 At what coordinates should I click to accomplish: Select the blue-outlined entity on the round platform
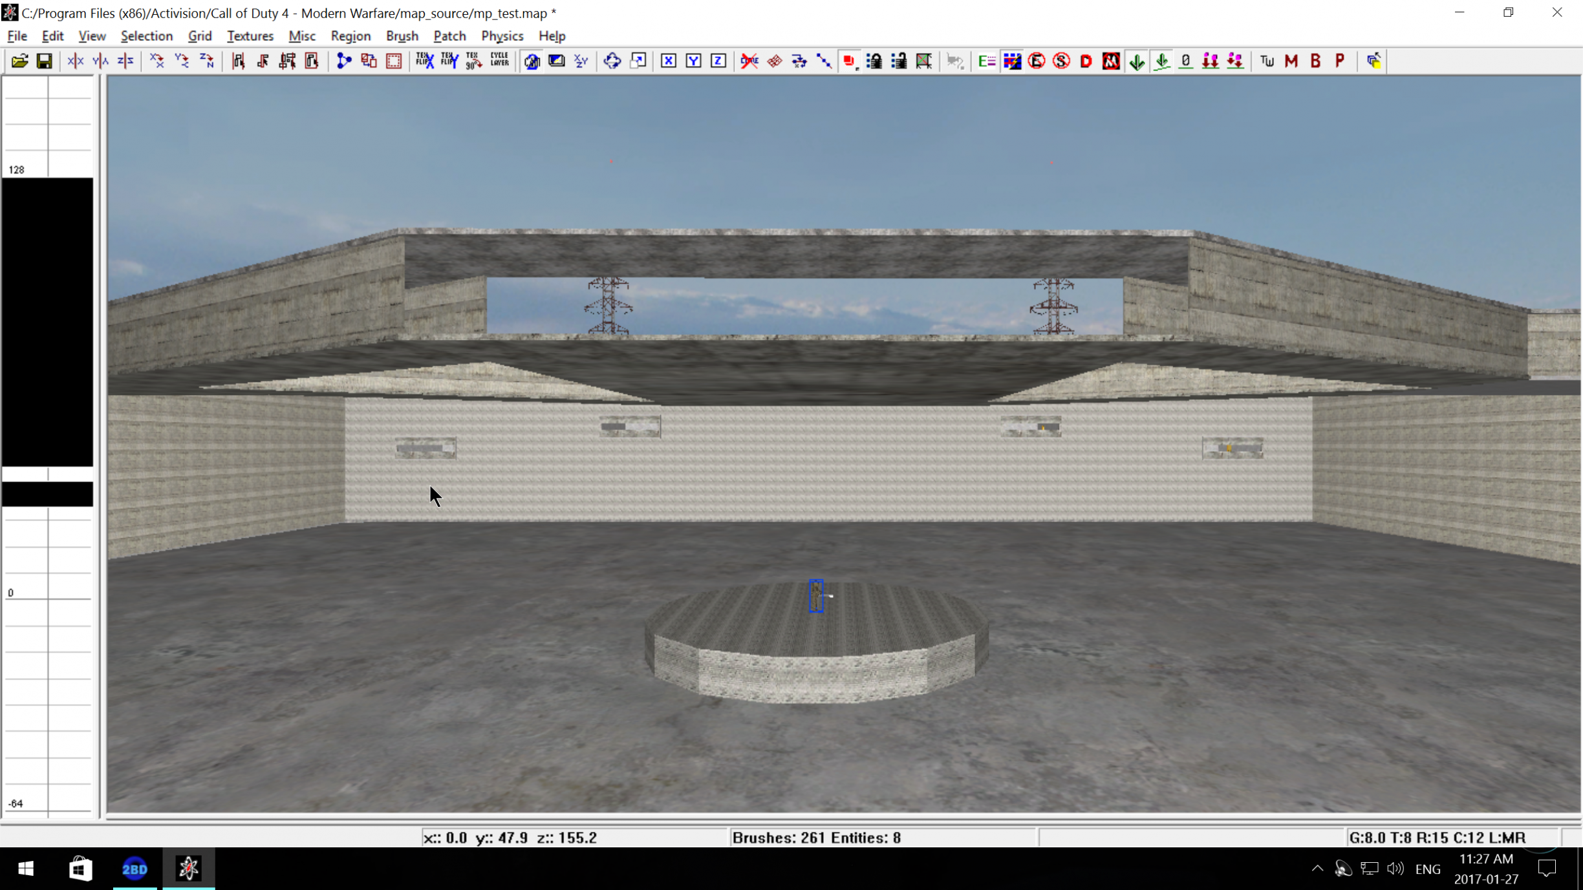click(816, 595)
